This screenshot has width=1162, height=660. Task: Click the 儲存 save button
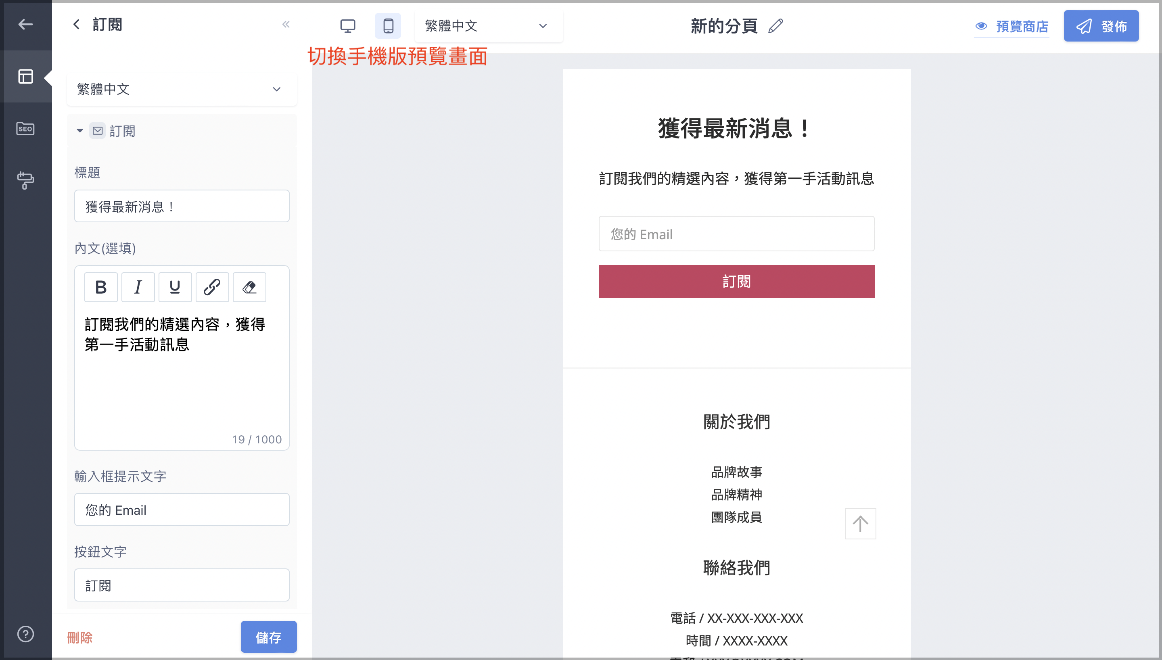(x=269, y=637)
